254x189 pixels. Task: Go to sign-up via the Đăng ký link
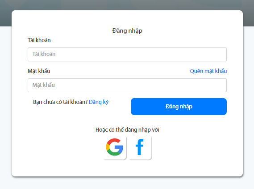99,102
